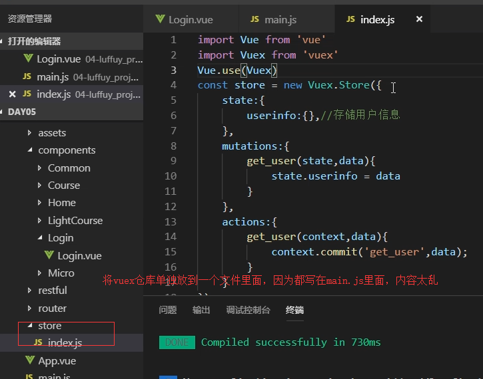Click 'actions:{' on line 13
The image size is (483, 379).
(x=249, y=222)
